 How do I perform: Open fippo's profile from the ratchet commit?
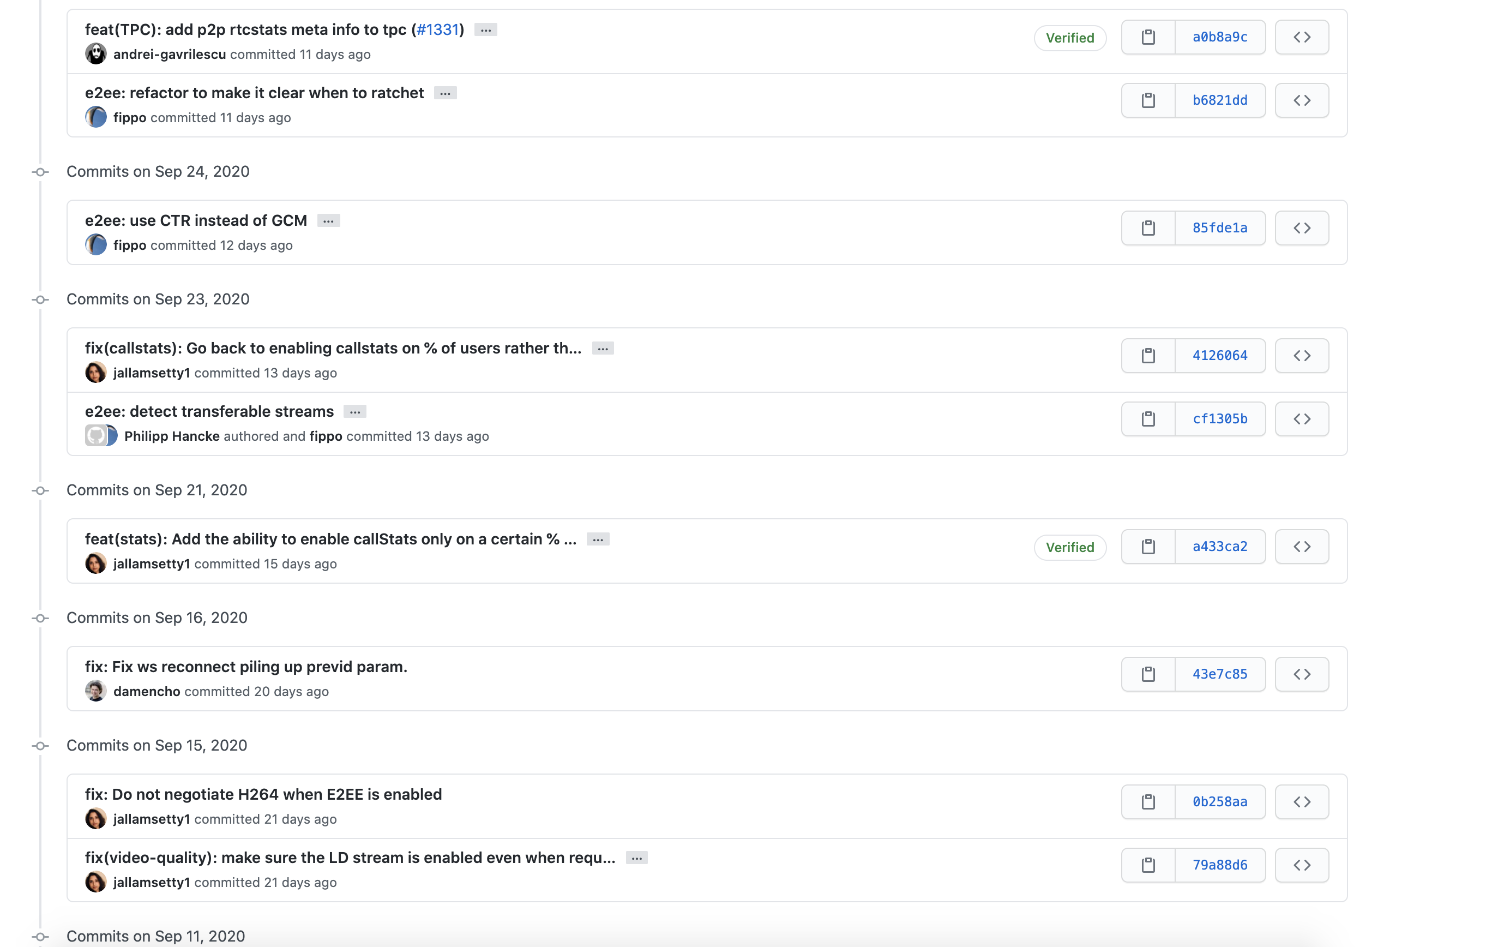point(130,117)
